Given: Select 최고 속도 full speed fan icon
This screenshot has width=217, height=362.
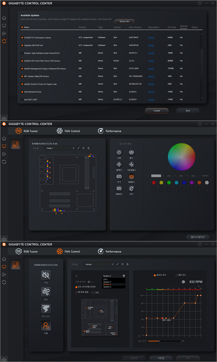Looking at the screenshot, I should click(46, 309).
